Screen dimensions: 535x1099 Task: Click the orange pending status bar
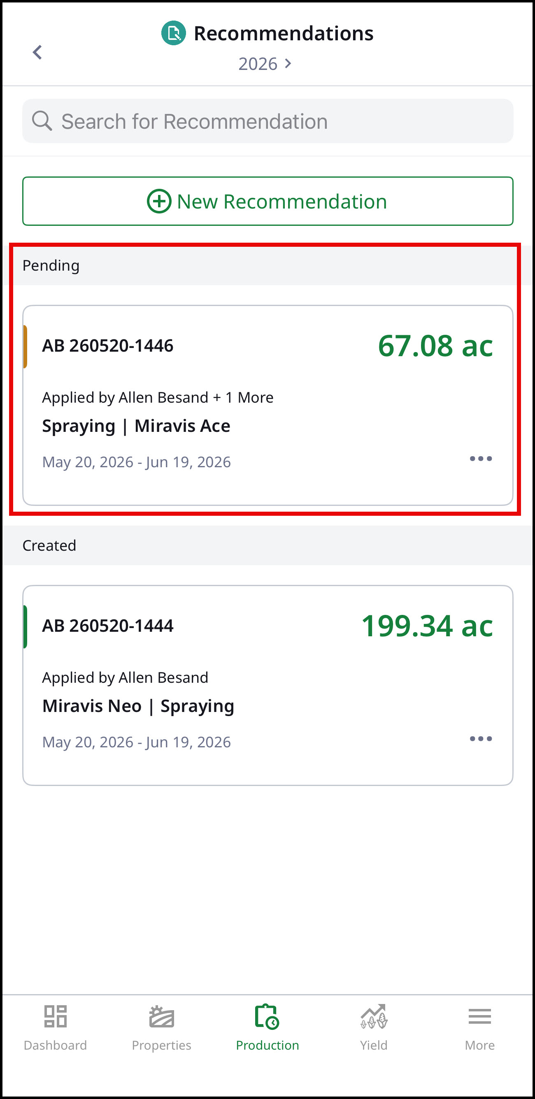25,346
